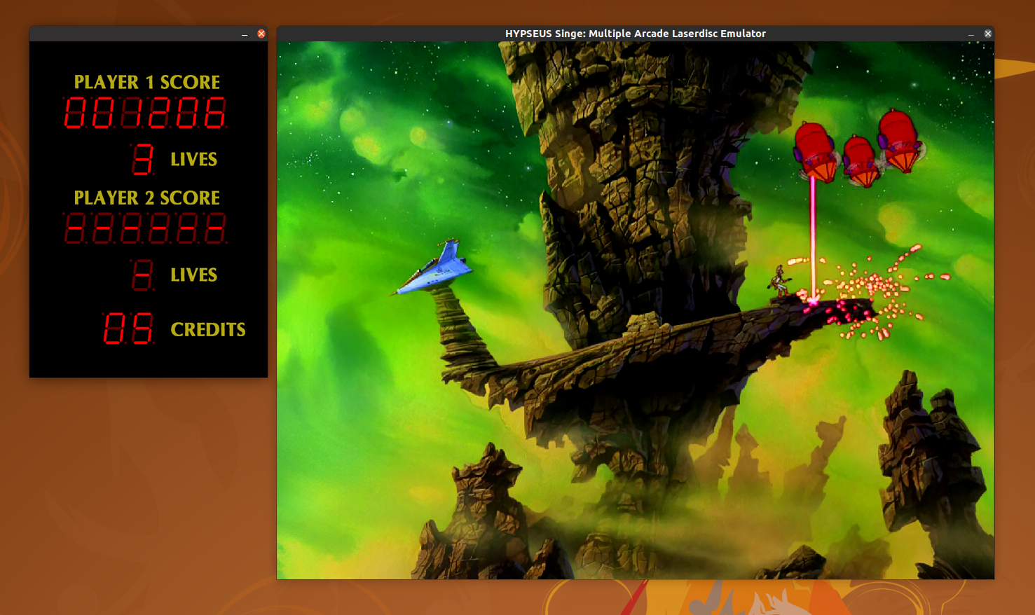The height and width of the screenshot is (615, 1035).
Task: Click the Player 2 score dashes display
Action: [145, 228]
